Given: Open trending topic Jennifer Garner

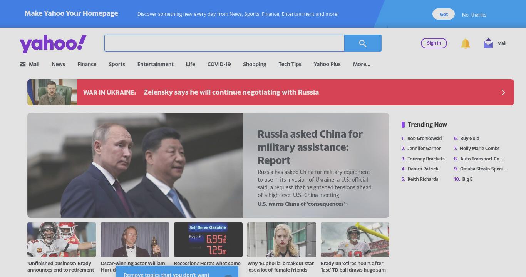Looking at the screenshot, I should click(x=424, y=149).
